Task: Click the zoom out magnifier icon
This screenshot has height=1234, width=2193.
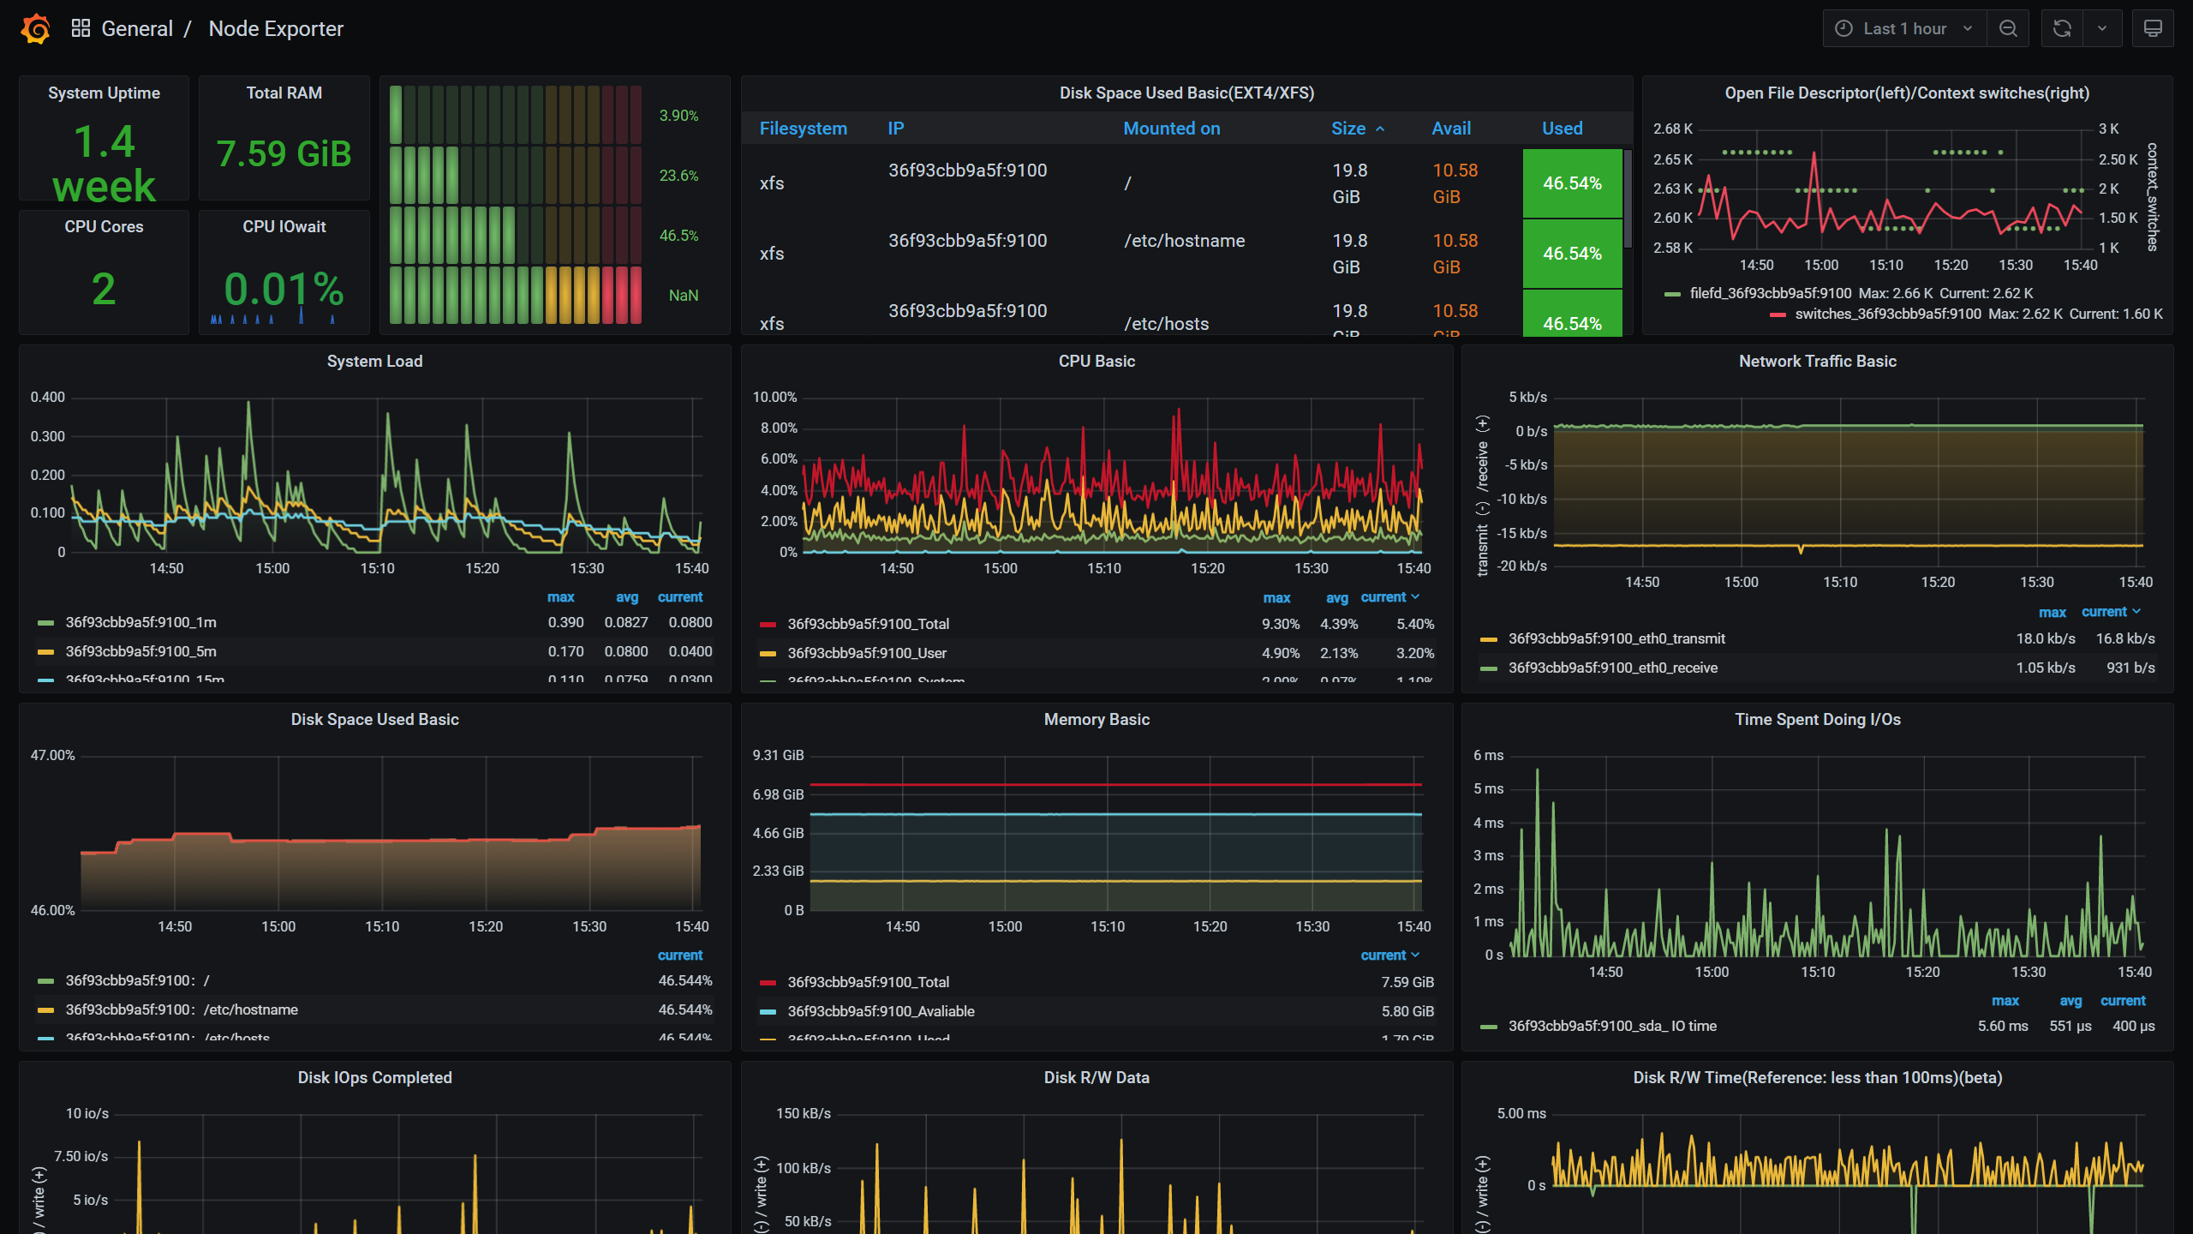Action: (2011, 27)
